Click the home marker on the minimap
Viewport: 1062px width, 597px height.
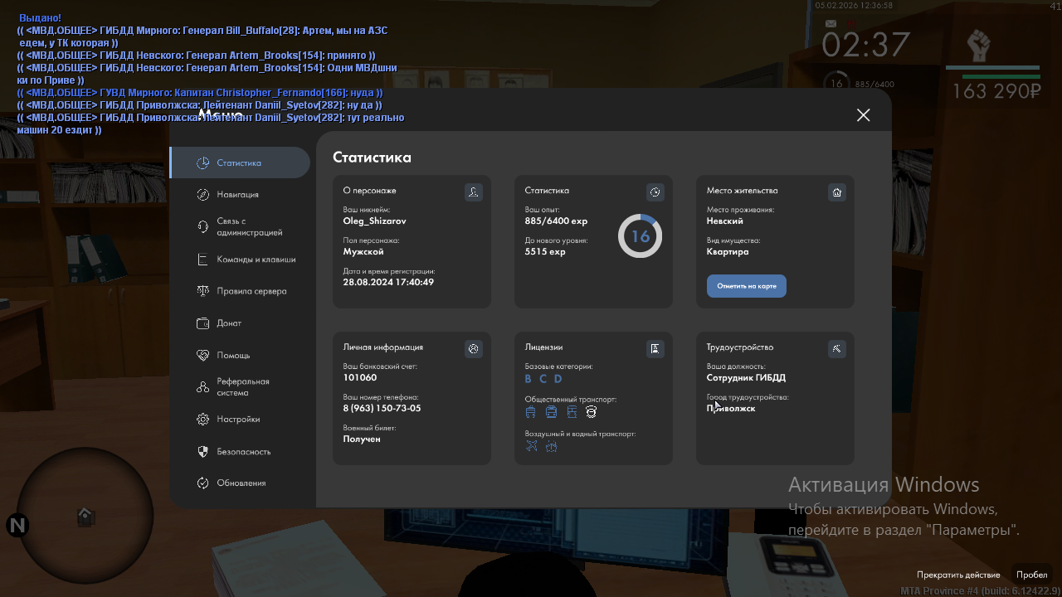click(x=85, y=517)
